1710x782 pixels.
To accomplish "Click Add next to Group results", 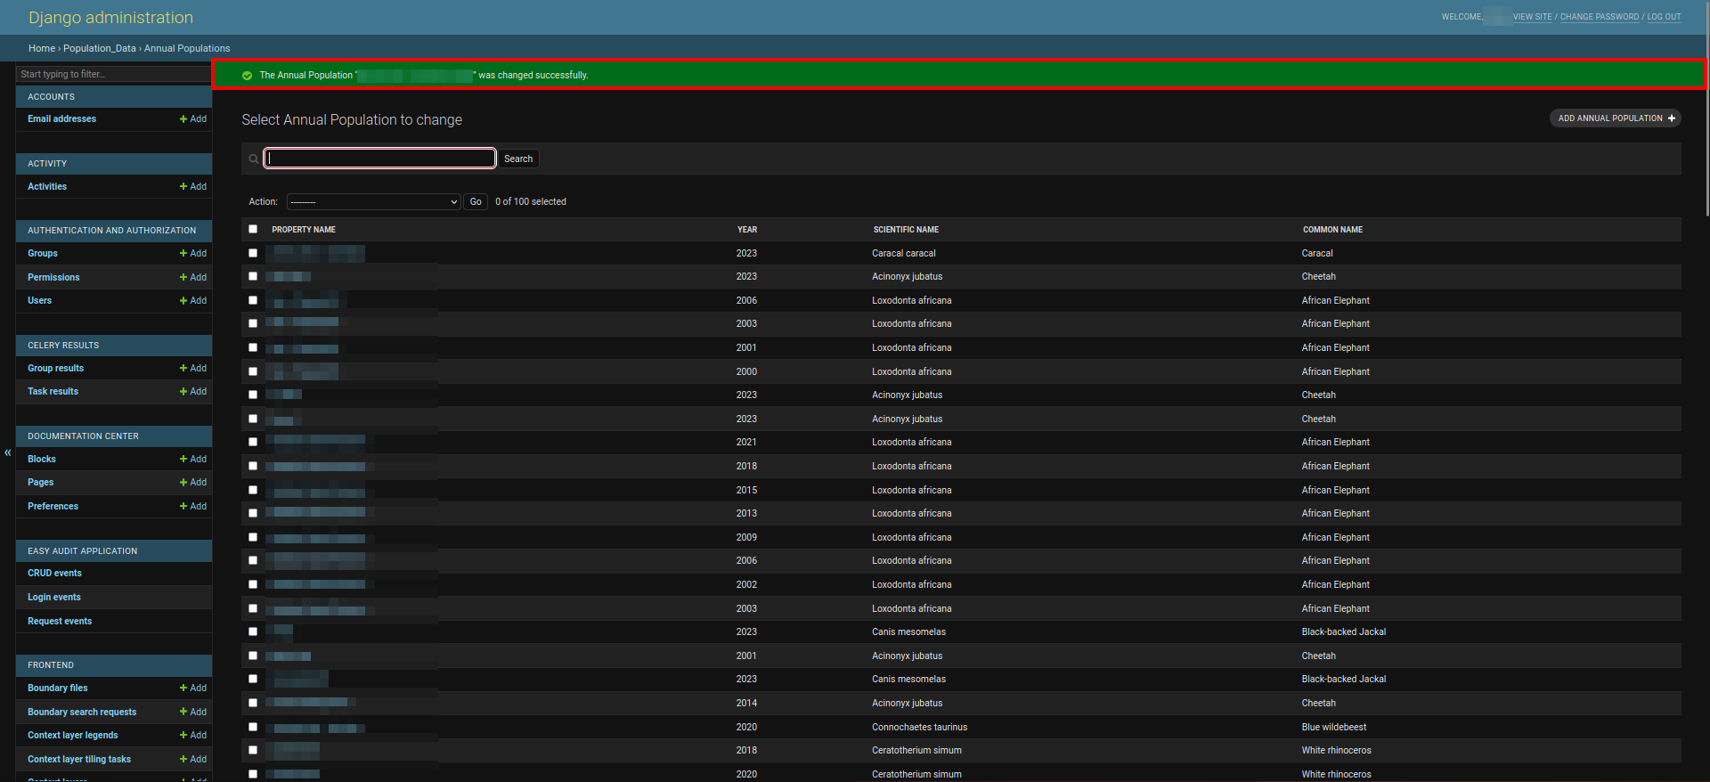I will click(x=193, y=368).
